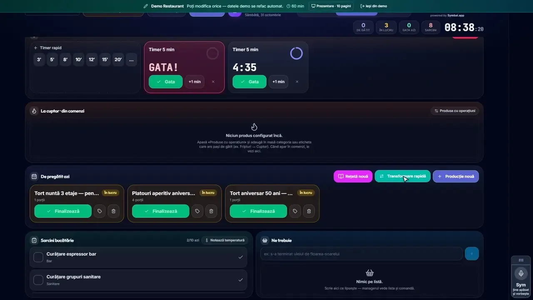Close the running 4:35 timer with X

click(x=297, y=82)
